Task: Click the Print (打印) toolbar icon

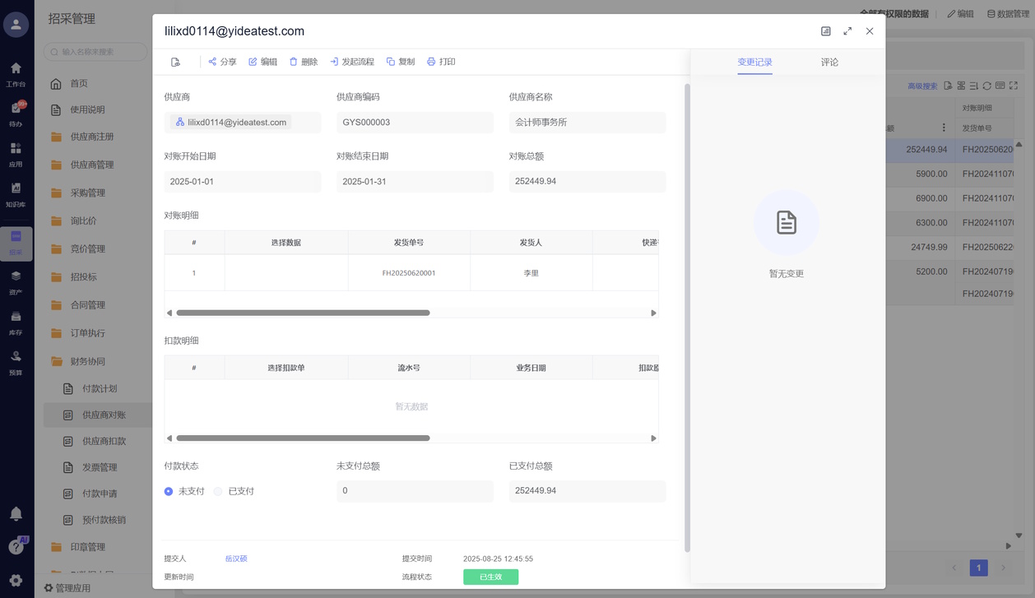Action: (x=431, y=62)
